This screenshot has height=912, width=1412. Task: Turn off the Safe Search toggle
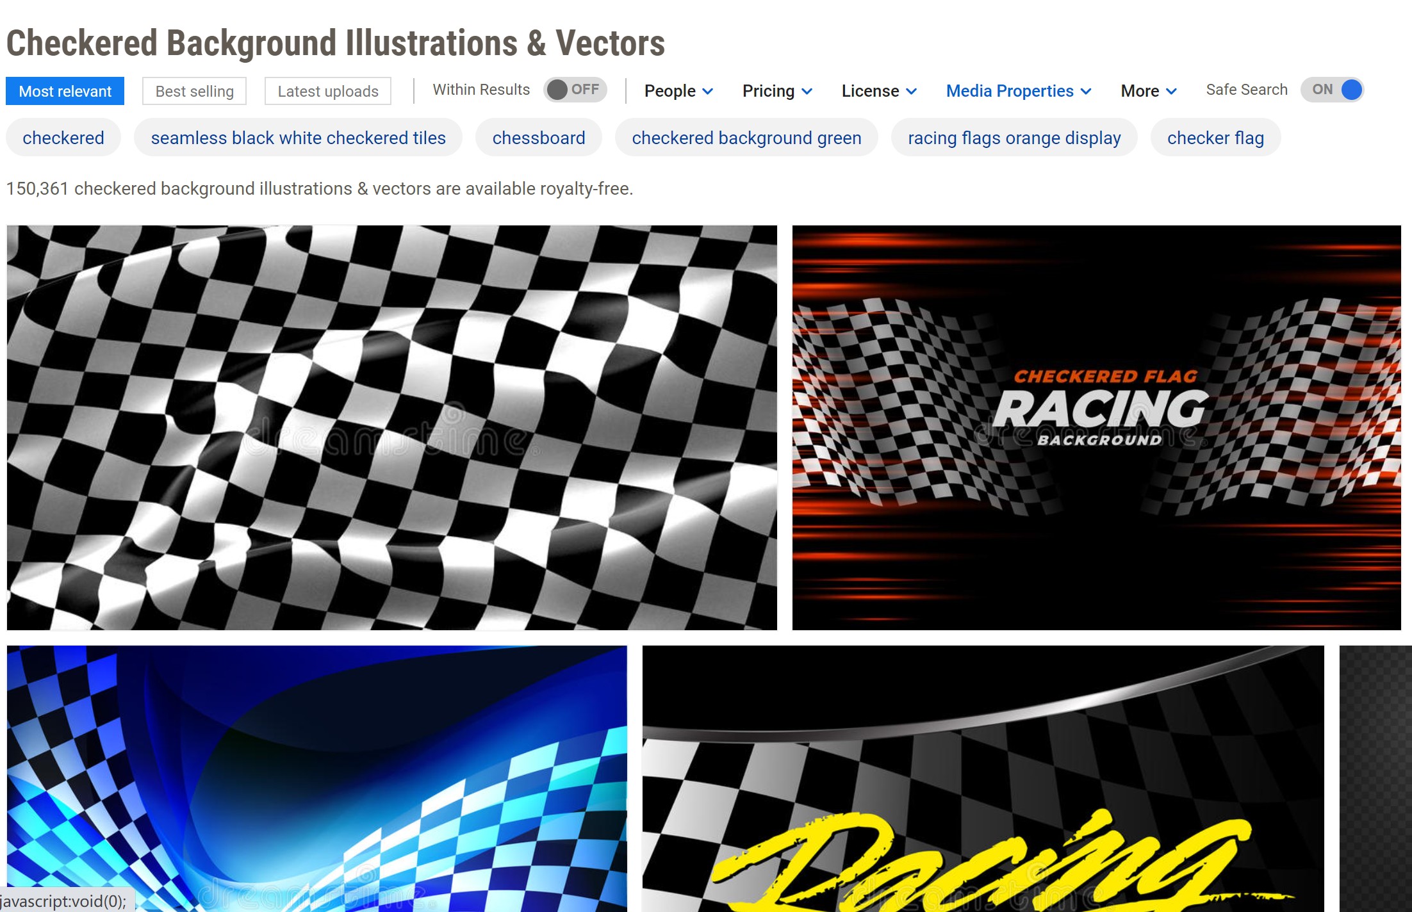(1332, 90)
